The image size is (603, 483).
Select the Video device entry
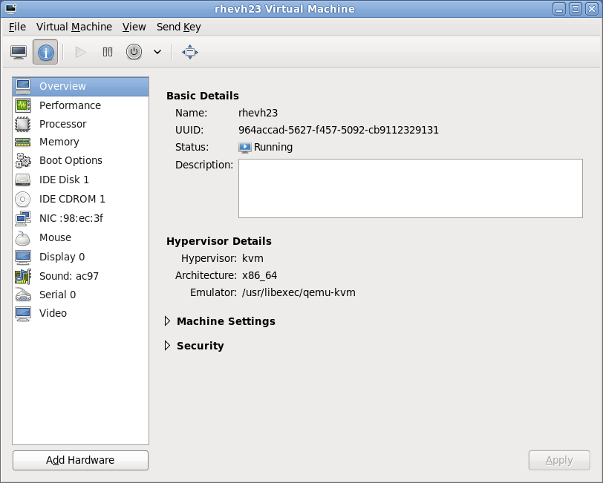tap(51, 313)
